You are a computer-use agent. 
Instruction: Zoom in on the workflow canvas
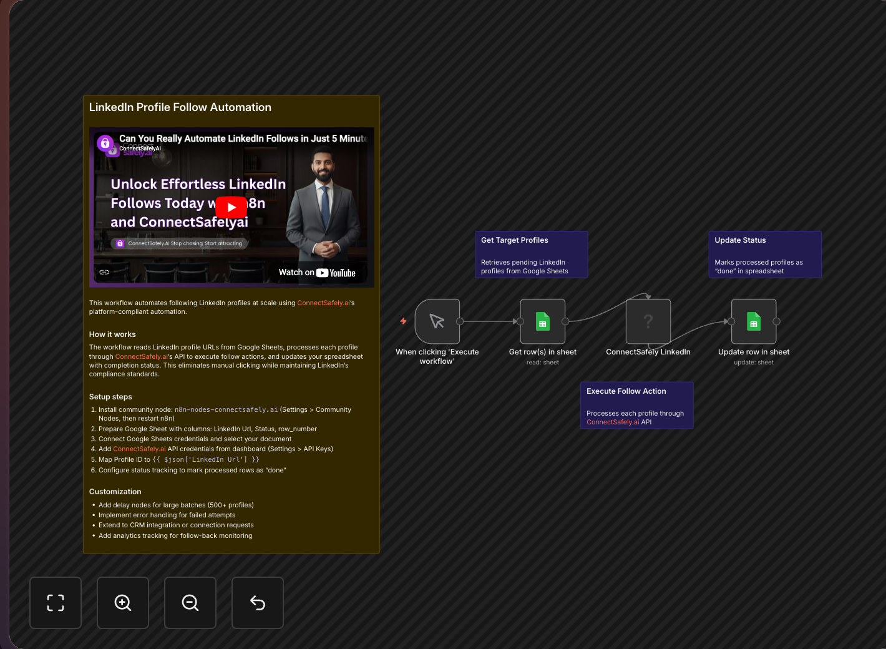pos(123,602)
